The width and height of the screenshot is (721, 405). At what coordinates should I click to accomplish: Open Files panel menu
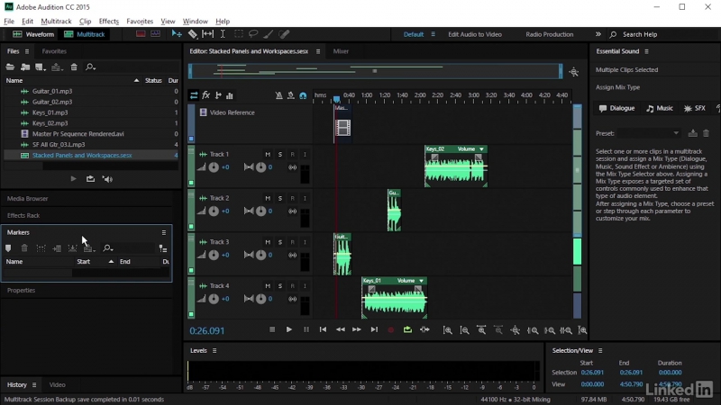pos(27,51)
